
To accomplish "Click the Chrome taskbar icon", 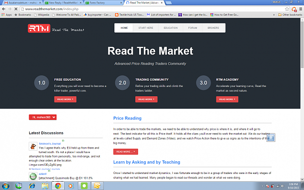I will tap(58, 186).
